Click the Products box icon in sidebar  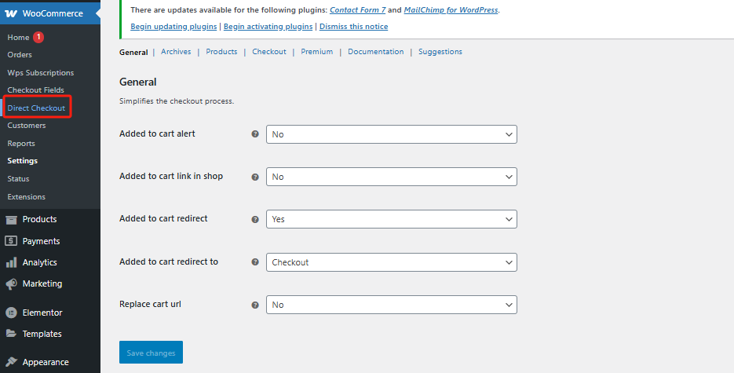click(x=12, y=219)
